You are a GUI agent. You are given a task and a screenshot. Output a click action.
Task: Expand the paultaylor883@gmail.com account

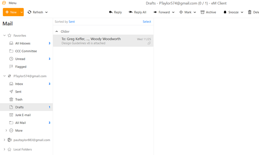(x=5, y=140)
